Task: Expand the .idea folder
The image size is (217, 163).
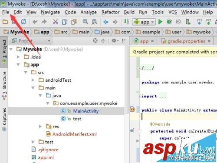Action: 18,57
